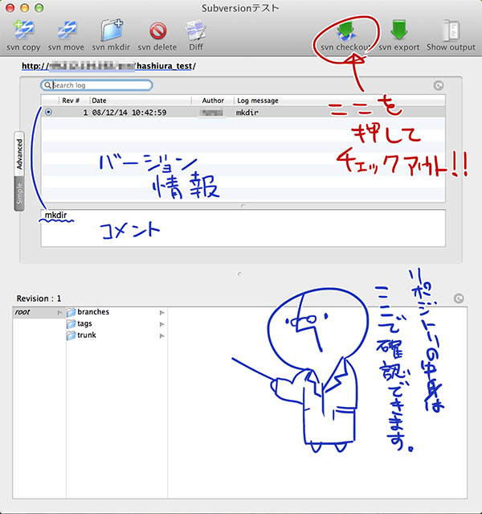
Task: Create a folder with svn mkdir
Action: pos(110,31)
